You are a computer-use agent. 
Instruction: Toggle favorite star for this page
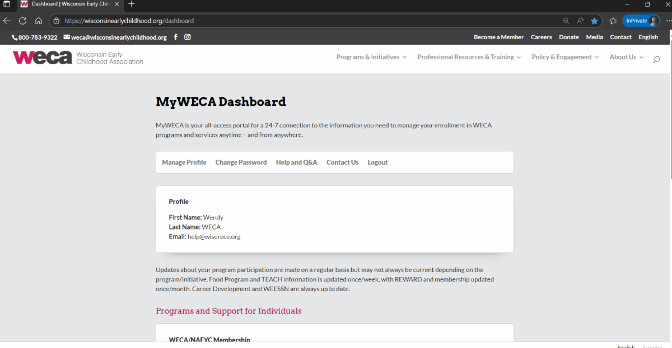click(594, 21)
